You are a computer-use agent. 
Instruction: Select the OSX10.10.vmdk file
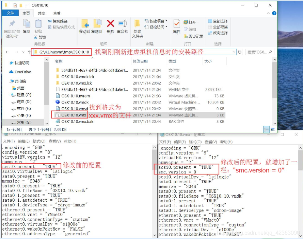[75, 102]
